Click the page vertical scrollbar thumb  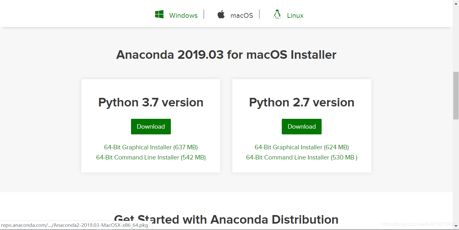pos(456,96)
